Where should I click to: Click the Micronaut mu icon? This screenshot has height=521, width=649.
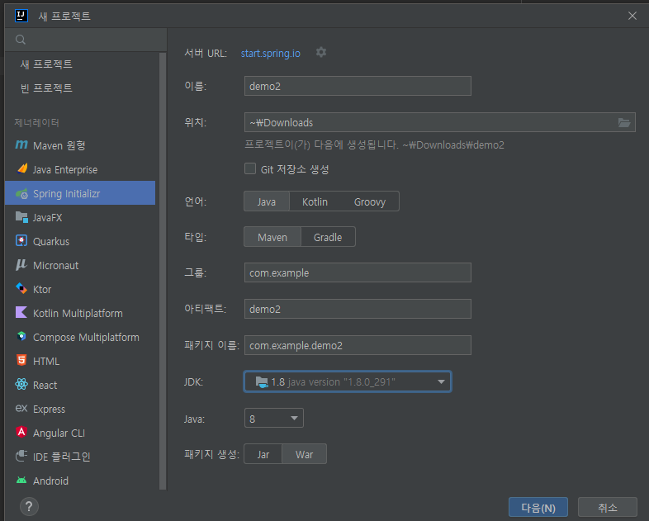click(x=21, y=265)
